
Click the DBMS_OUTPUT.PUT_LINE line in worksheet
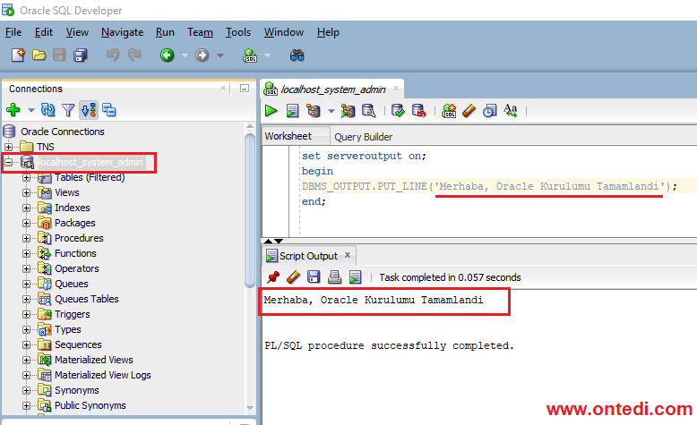[x=489, y=186]
